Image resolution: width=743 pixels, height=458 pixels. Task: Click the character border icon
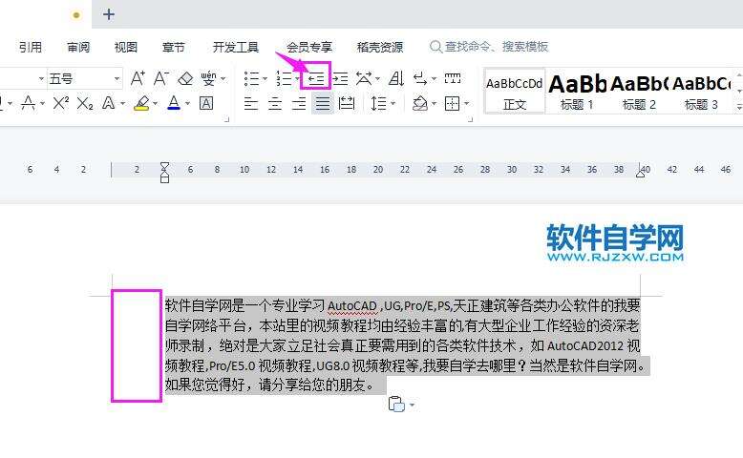(206, 103)
